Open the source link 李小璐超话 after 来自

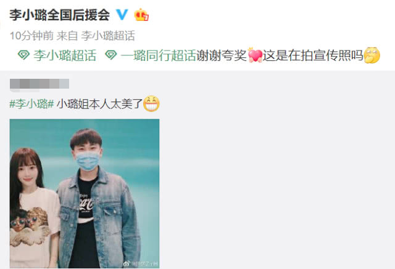pyautogui.click(x=108, y=36)
